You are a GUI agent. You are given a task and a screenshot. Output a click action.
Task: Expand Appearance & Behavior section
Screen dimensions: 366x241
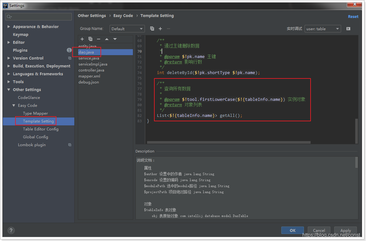tap(9, 27)
